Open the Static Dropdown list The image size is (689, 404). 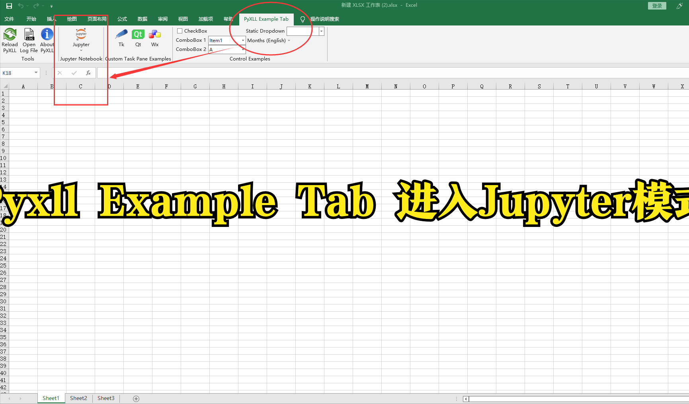pyautogui.click(x=321, y=31)
